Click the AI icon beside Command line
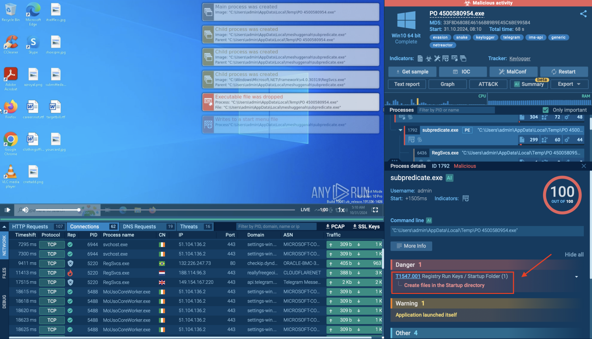592x339 pixels. pos(429,221)
